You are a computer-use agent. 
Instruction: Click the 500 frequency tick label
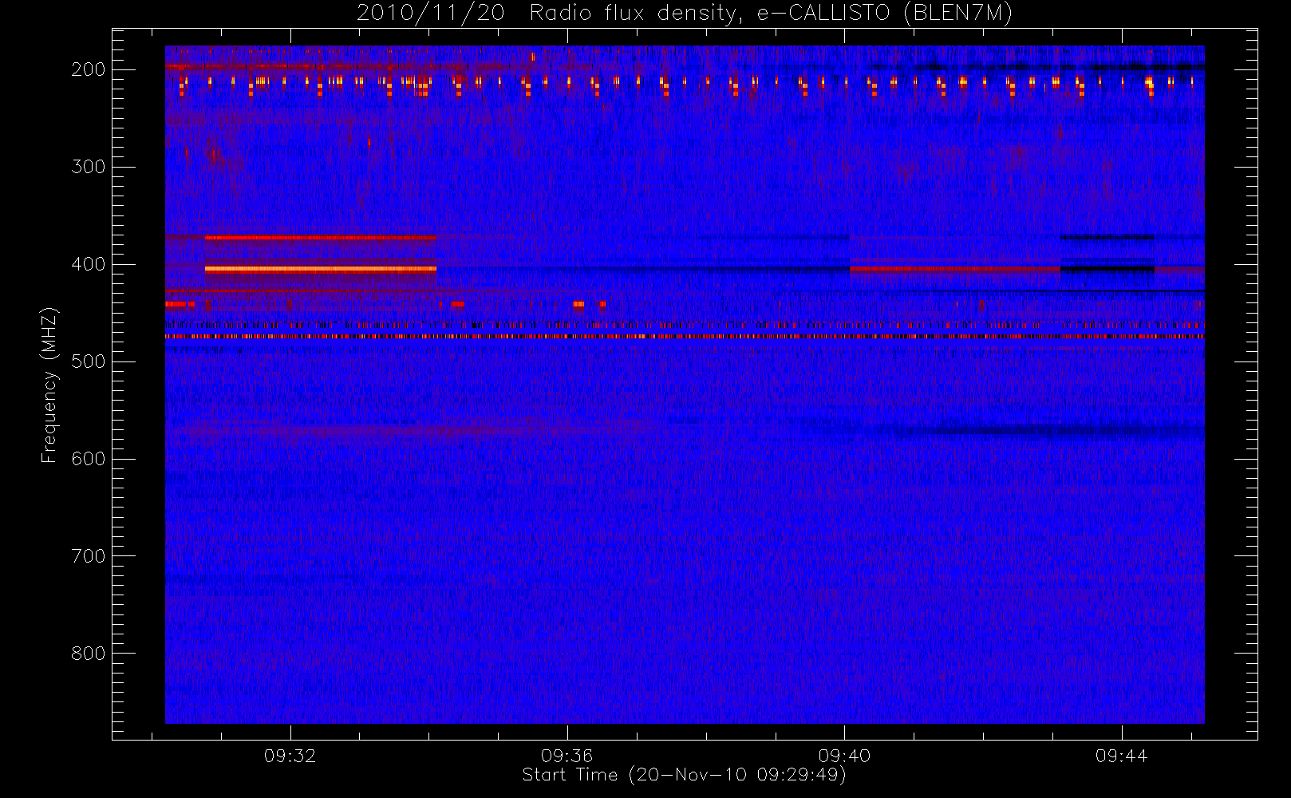88,361
